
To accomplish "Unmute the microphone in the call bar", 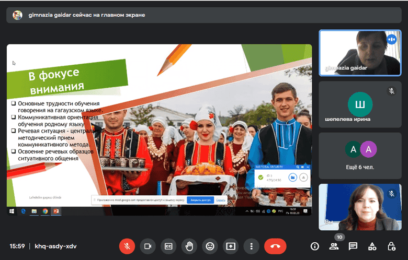I will pyautogui.click(x=127, y=245).
